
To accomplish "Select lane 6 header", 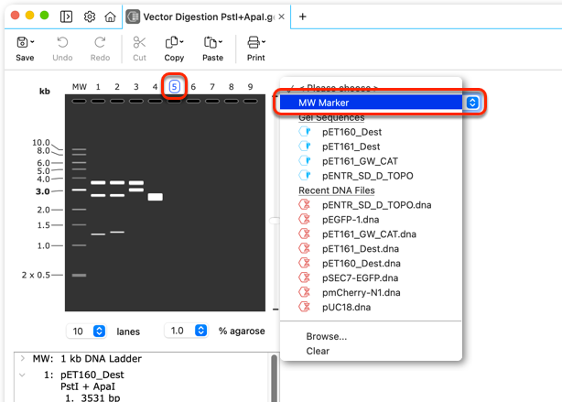I will click(x=193, y=87).
